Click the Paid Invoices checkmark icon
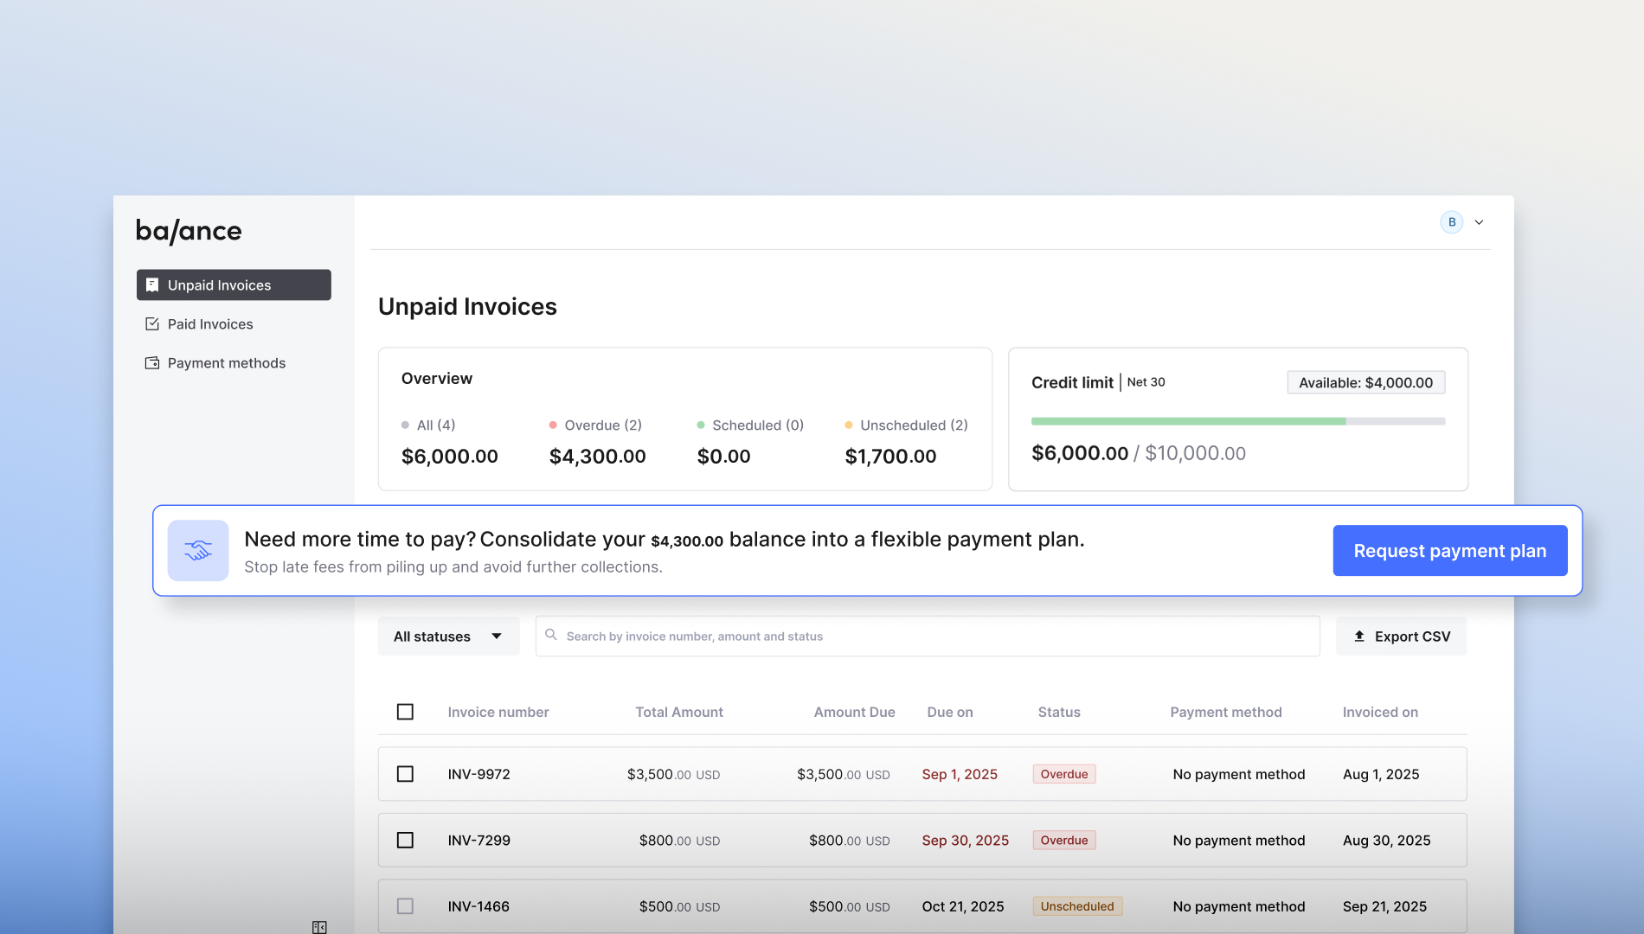Image resolution: width=1644 pixels, height=934 pixels. pyautogui.click(x=152, y=324)
